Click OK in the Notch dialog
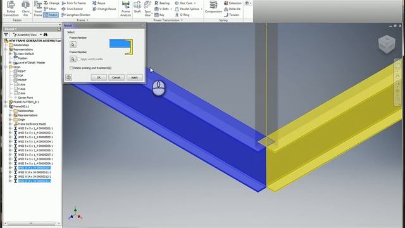 (x=99, y=77)
